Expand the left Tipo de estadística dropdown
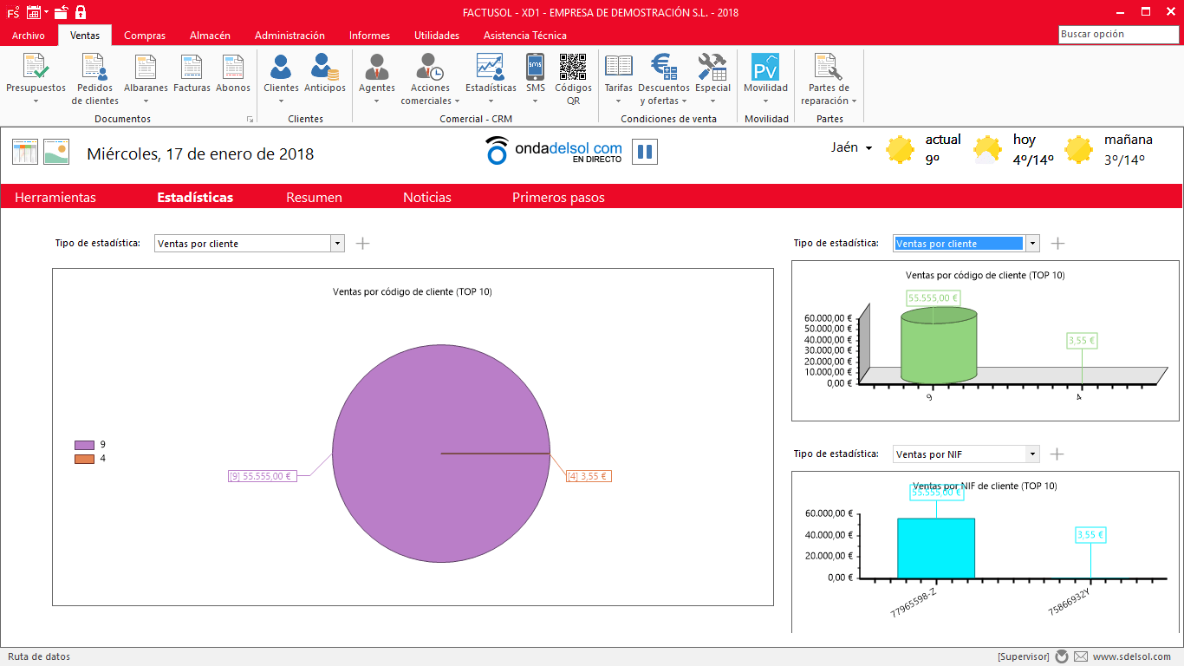The height and width of the screenshot is (666, 1184). pos(337,244)
